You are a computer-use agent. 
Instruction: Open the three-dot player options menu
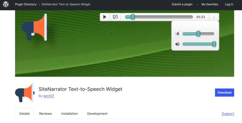tap(214, 17)
